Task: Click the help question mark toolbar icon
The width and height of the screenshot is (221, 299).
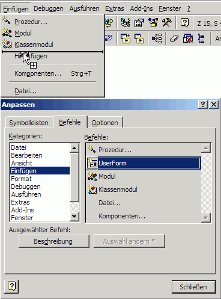Action: point(184,22)
